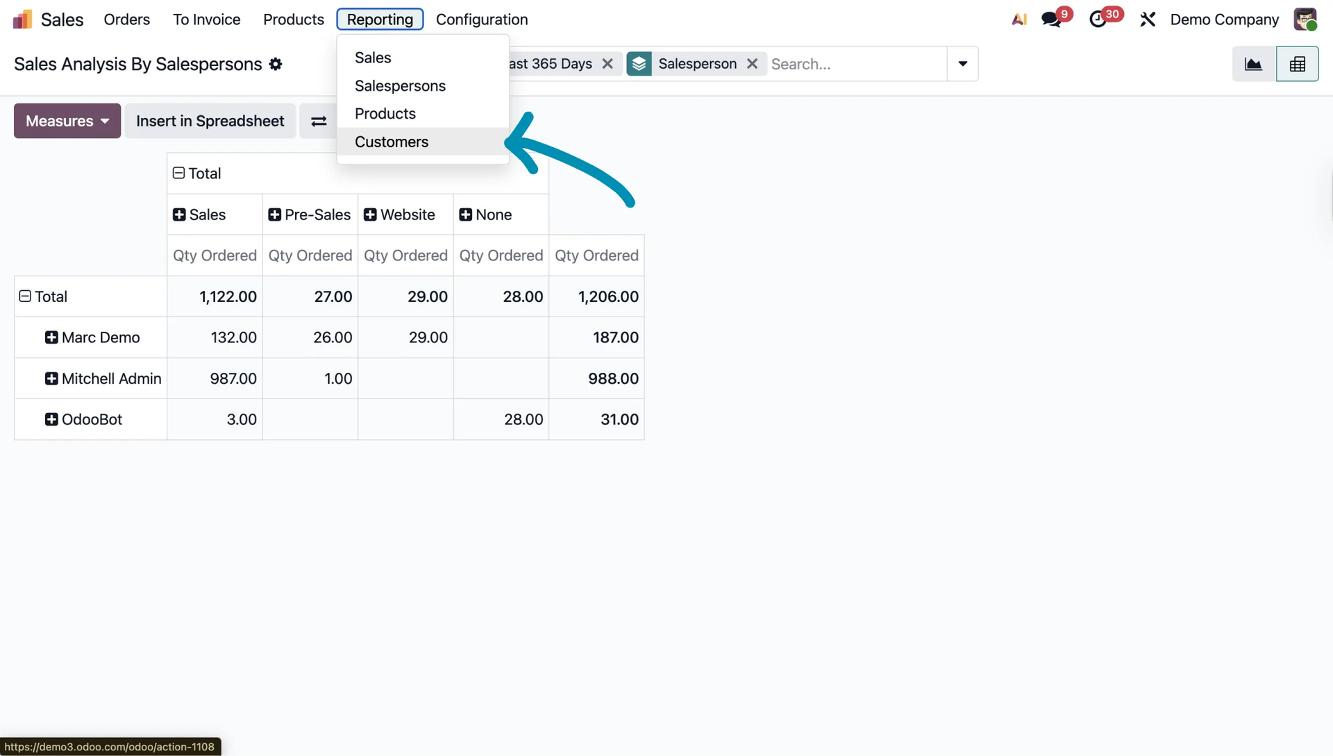Open the search options dropdown arrow

tap(962, 64)
